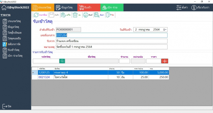Click the หน่วยนับ unit field
Screen dimensions: 213x113
138,61
